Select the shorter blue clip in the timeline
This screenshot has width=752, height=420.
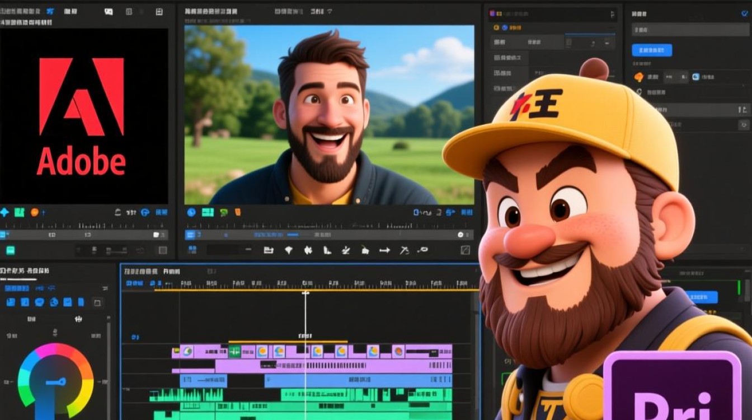(204, 381)
